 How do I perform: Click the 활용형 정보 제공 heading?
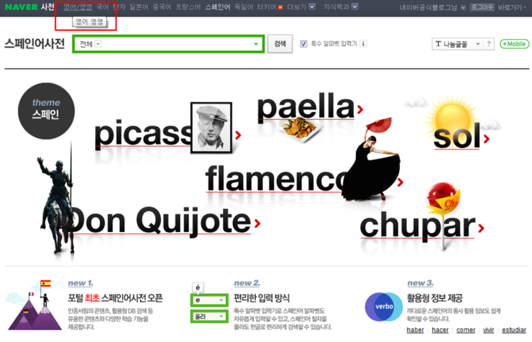[x=434, y=298]
